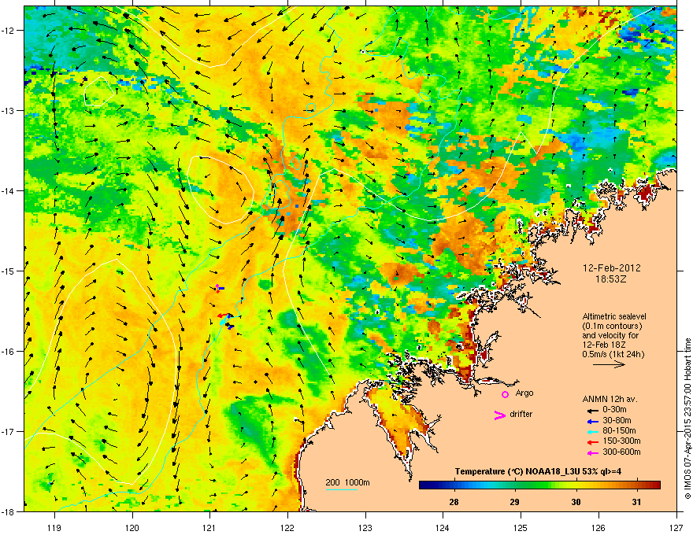Click the longitude axis label 120

pos(132,527)
